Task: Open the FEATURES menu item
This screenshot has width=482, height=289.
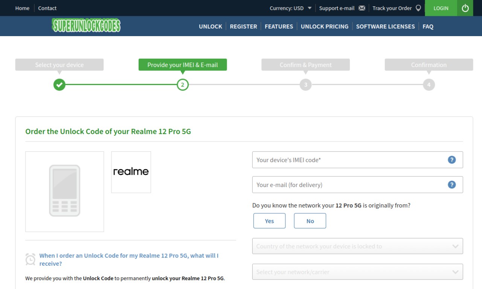Action: 279,26
